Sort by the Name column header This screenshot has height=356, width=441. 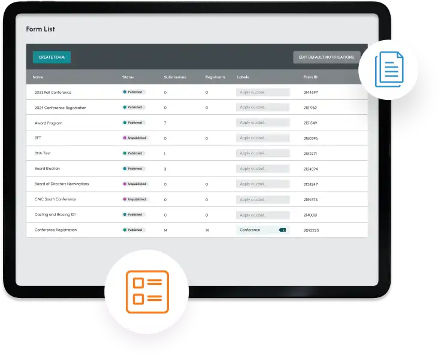(38, 77)
